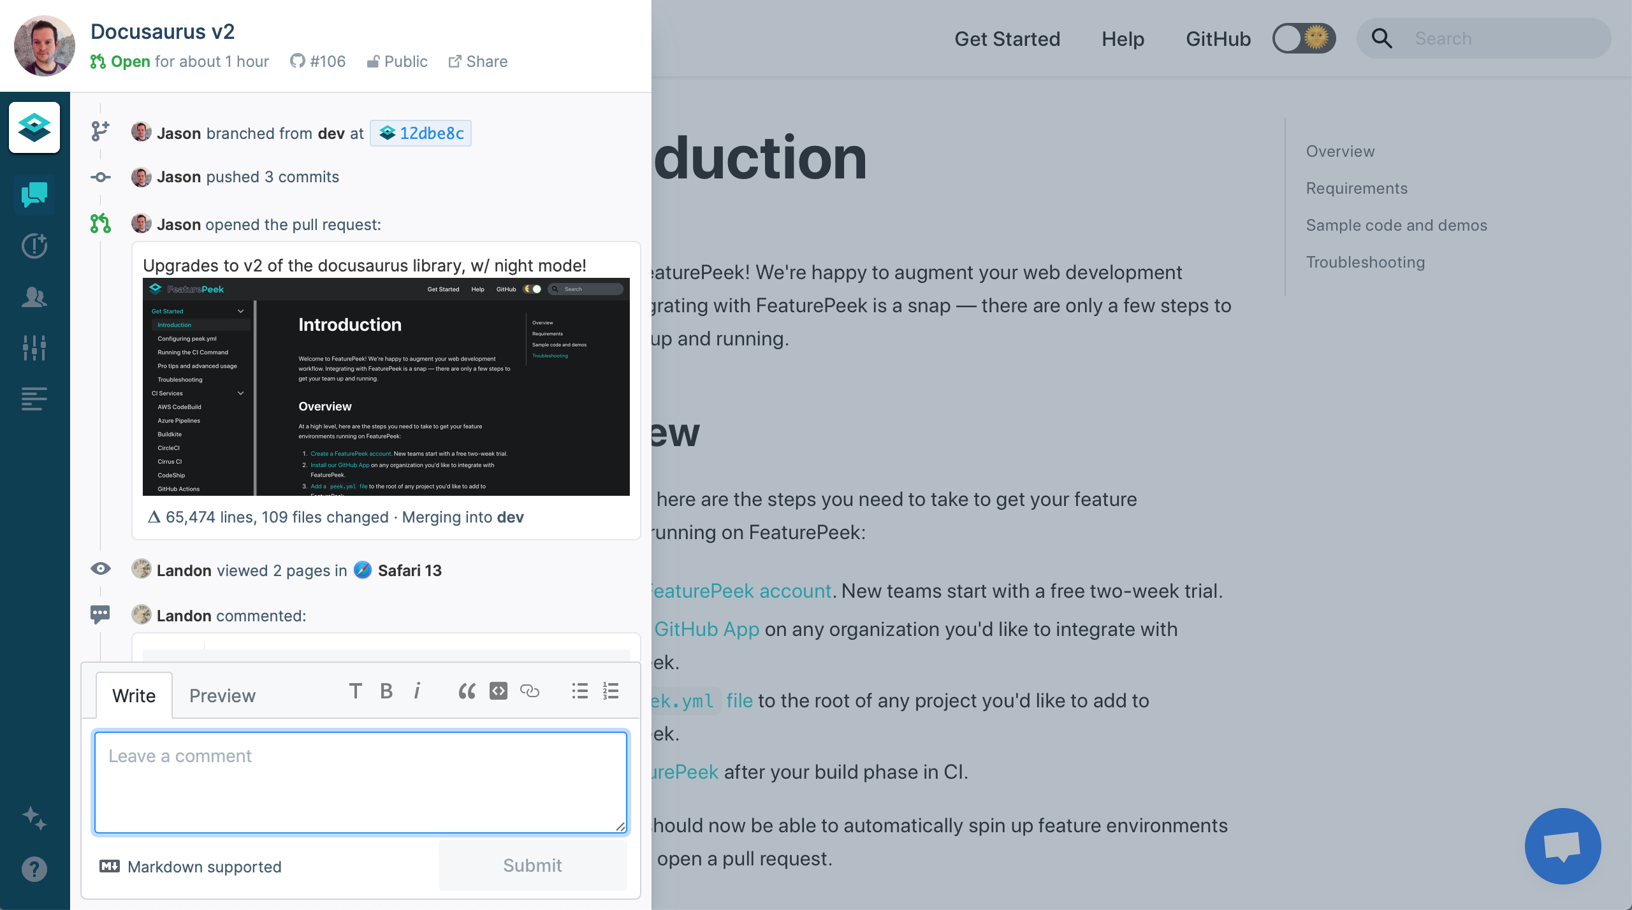Collapse CI Services section in screenshot

point(240,393)
